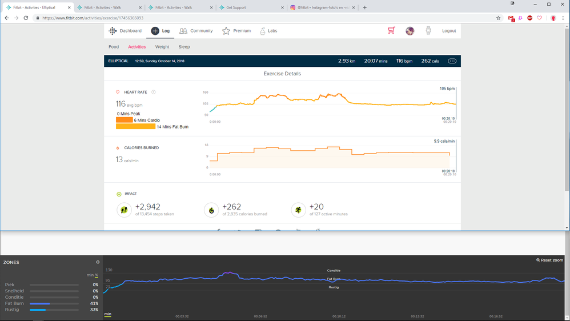
Task: Open the Food log section
Action: click(x=114, y=47)
